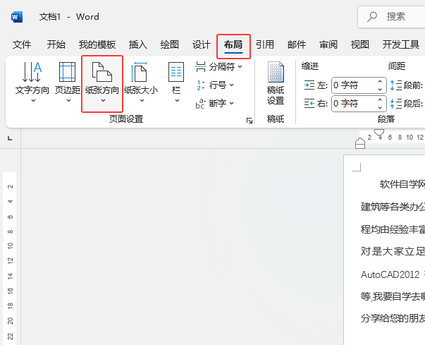Open the 栏 columns tool
The image size is (425, 345).
tap(176, 83)
